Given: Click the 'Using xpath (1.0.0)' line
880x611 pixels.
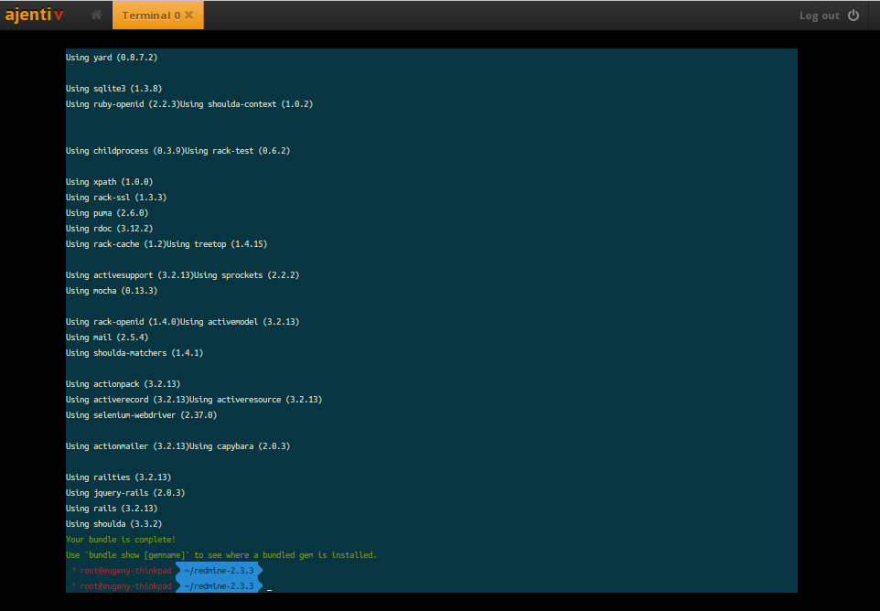Looking at the screenshot, I should point(110,182).
